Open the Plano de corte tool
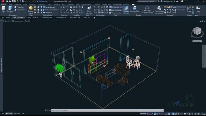 pos(89,10)
